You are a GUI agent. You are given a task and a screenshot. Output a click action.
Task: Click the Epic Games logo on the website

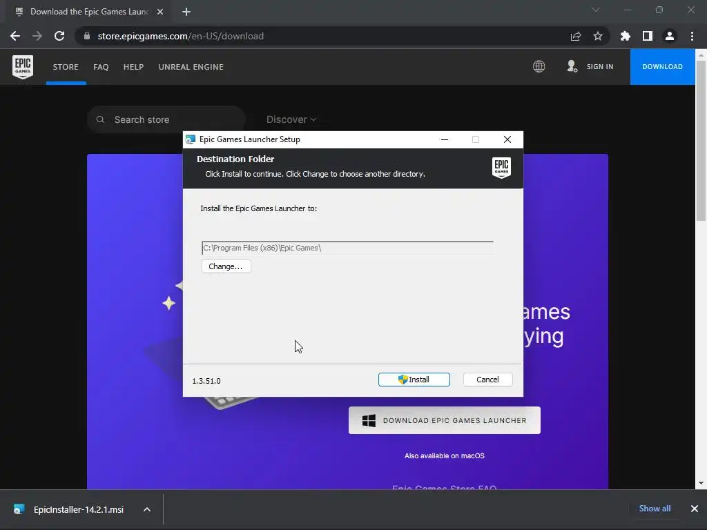[23, 67]
